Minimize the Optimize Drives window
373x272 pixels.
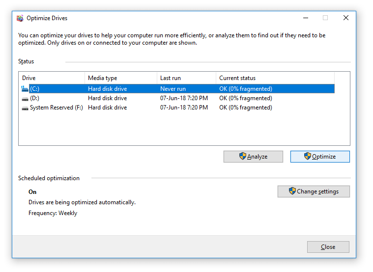(x=306, y=18)
